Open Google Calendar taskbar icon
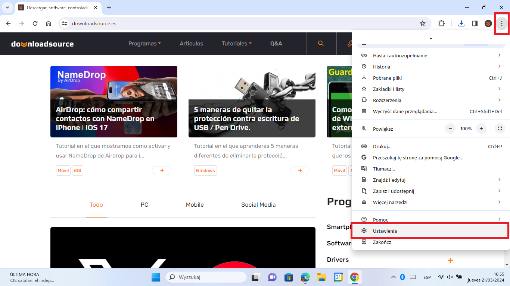 [x=338, y=277]
